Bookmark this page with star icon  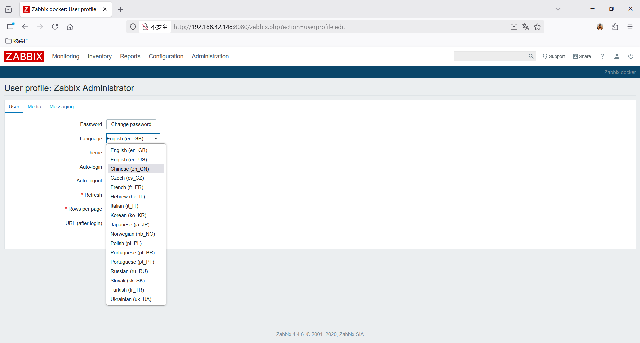coord(537,27)
